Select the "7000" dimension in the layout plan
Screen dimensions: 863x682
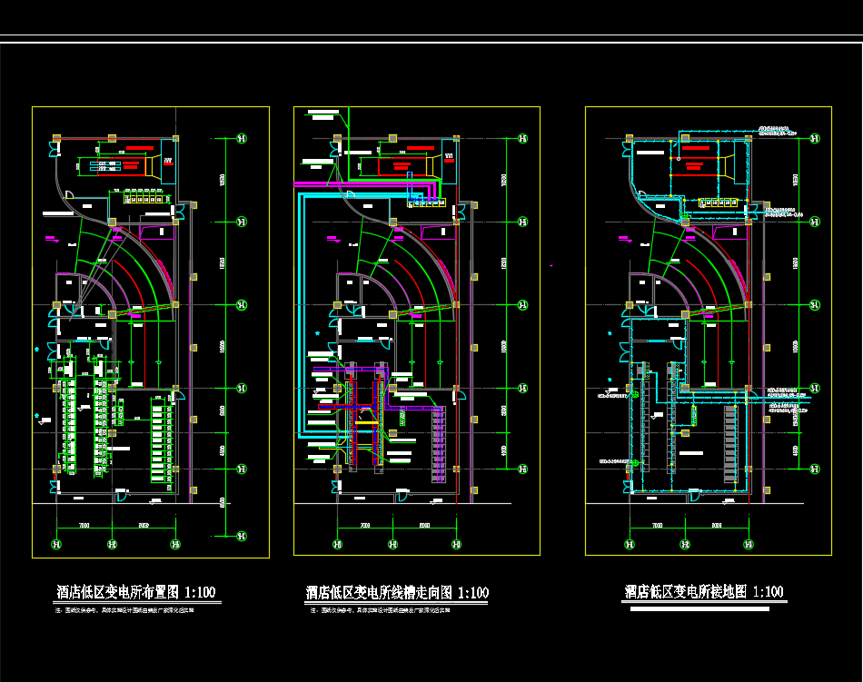84,527
